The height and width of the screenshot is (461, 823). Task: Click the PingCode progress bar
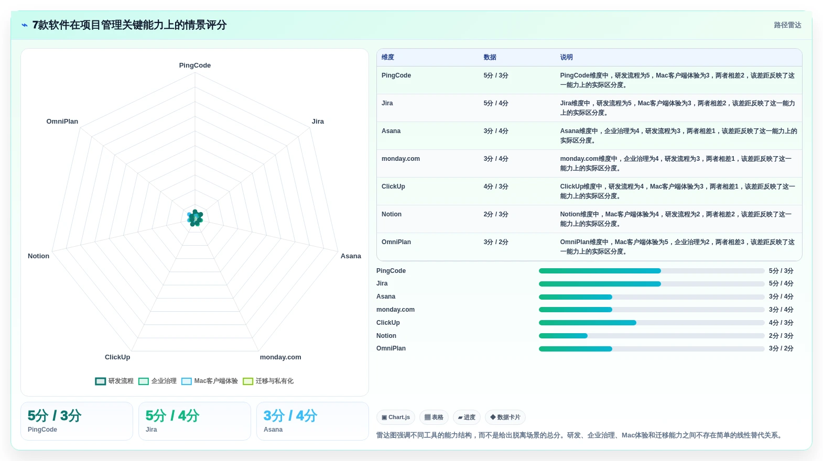pyautogui.click(x=652, y=271)
